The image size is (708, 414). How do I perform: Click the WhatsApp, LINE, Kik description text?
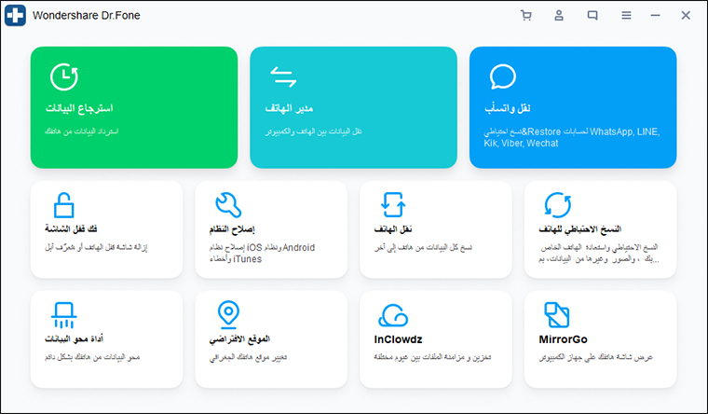(x=572, y=137)
